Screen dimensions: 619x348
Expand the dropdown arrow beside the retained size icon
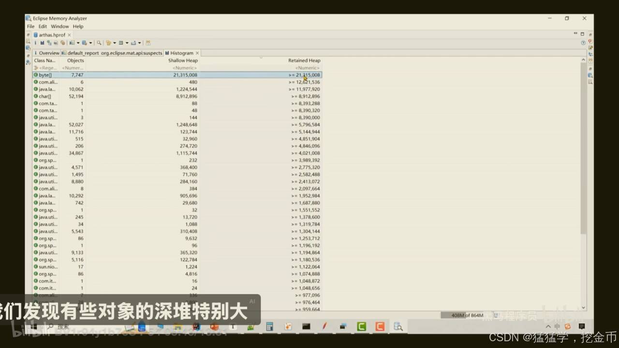click(x=127, y=43)
